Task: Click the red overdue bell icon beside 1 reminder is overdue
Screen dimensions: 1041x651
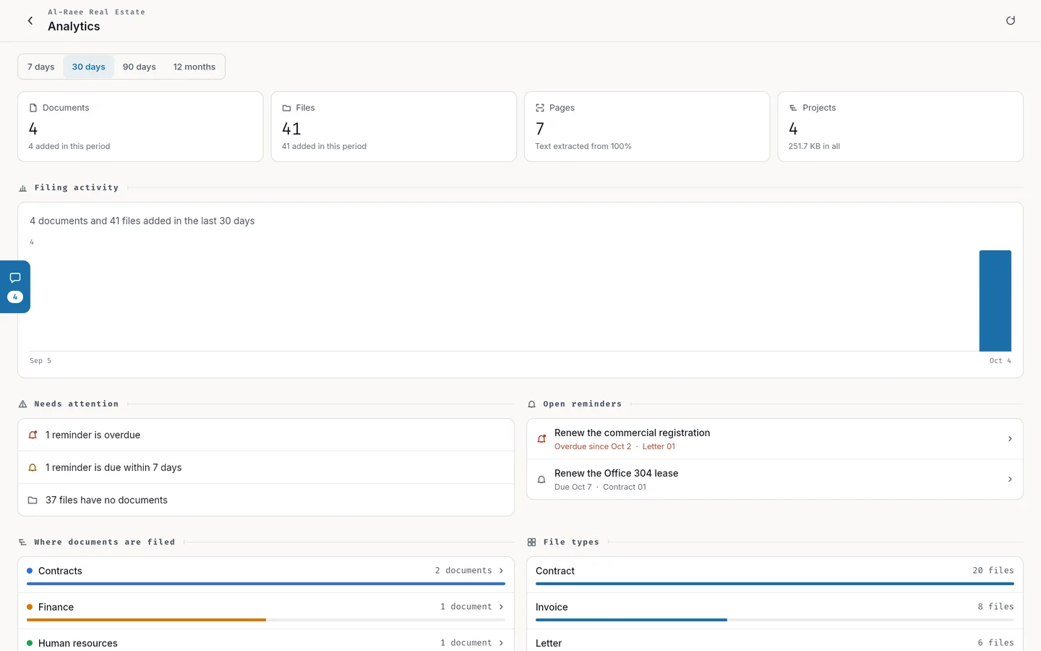Action: click(x=33, y=435)
